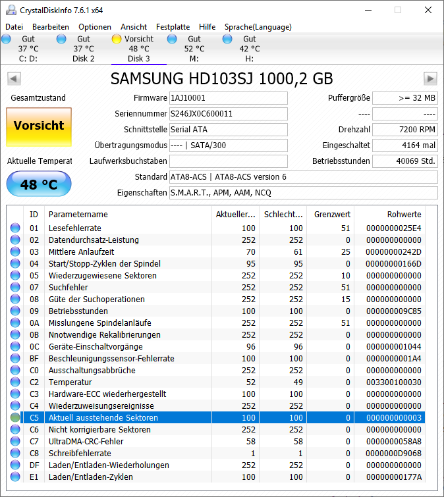444x497 pixels.
Task: Select the Disk 2 blue status orb
Action: (x=61, y=39)
